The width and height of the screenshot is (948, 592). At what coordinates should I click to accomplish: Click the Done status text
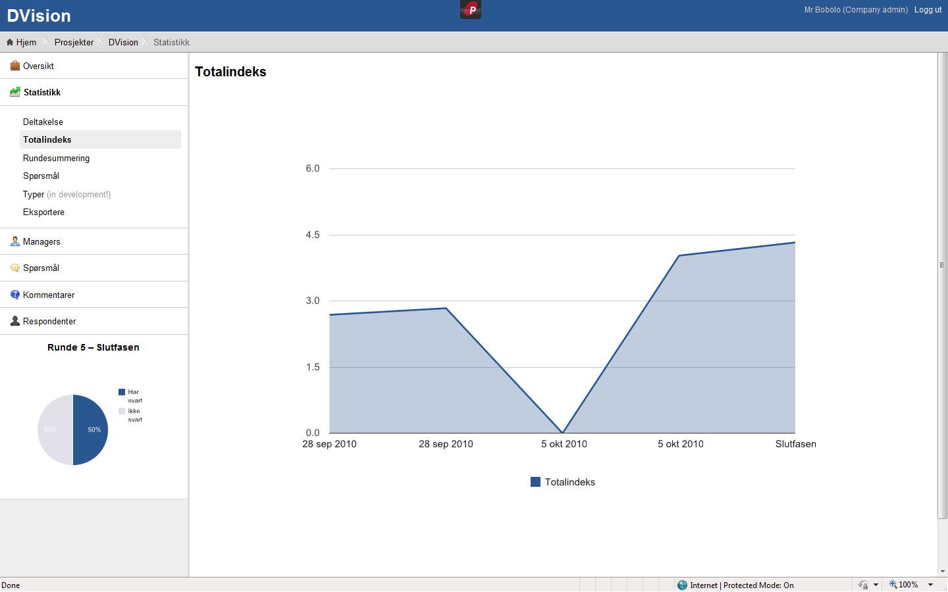11,585
